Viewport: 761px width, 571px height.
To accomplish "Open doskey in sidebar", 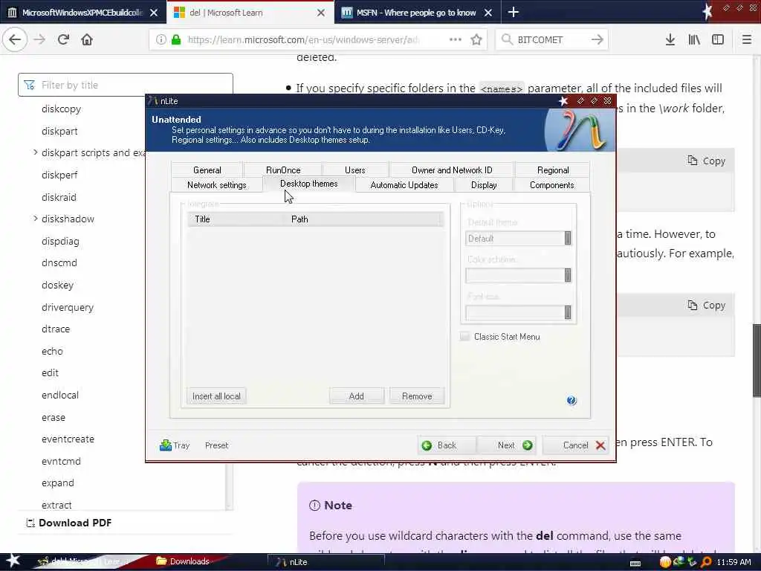I will tap(57, 285).
